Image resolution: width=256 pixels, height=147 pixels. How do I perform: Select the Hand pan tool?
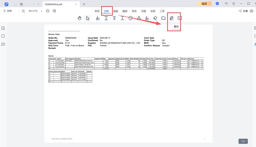[79, 18]
